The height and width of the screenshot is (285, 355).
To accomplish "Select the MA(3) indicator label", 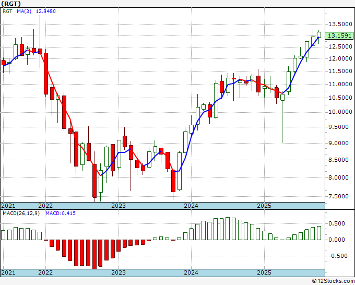I will point(24,11).
